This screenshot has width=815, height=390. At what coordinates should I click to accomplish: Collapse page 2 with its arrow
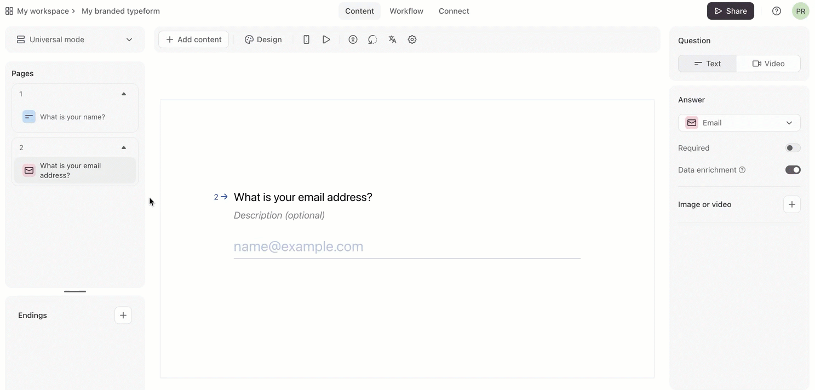pos(124,148)
